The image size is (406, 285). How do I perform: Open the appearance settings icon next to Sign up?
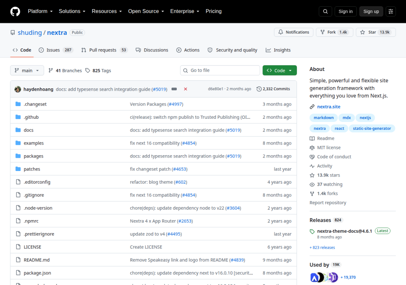point(391,11)
